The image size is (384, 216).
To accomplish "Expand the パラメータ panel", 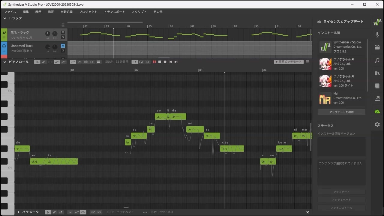I will 18,212.
